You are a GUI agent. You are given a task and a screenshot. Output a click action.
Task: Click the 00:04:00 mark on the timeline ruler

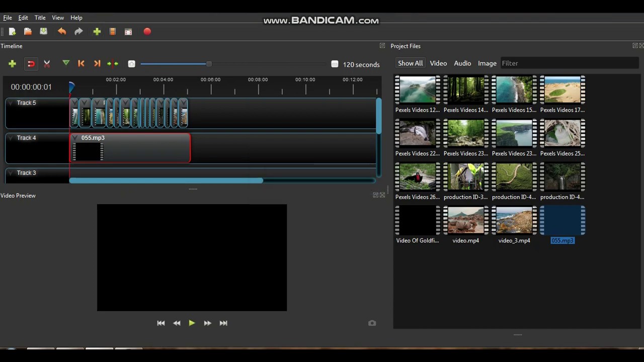click(x=163, y=79)
